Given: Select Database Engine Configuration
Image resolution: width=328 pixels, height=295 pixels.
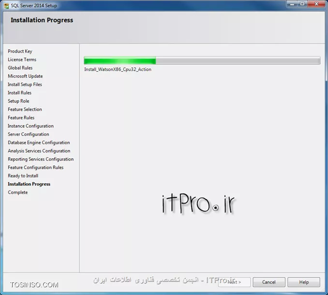Looking at the screenshot, I should click(x=39, y=143).
